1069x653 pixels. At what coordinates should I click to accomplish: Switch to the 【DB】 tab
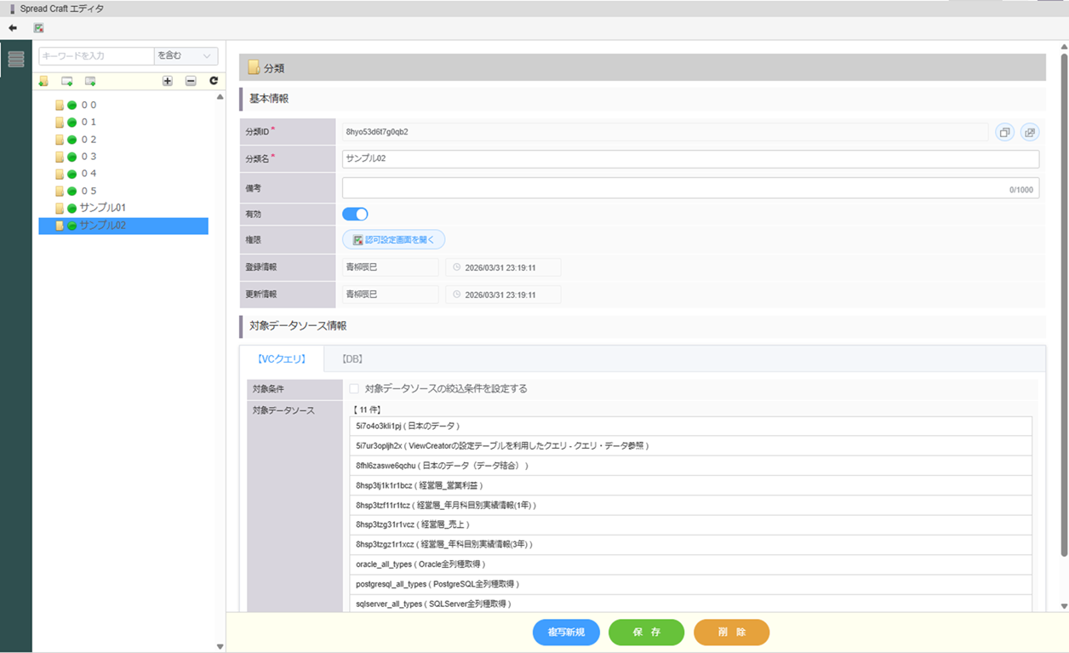click(x=352, y=359)
